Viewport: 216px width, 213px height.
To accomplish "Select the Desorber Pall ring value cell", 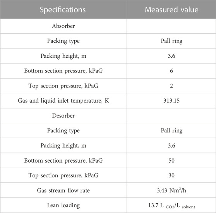I will (x=171, y=131).
